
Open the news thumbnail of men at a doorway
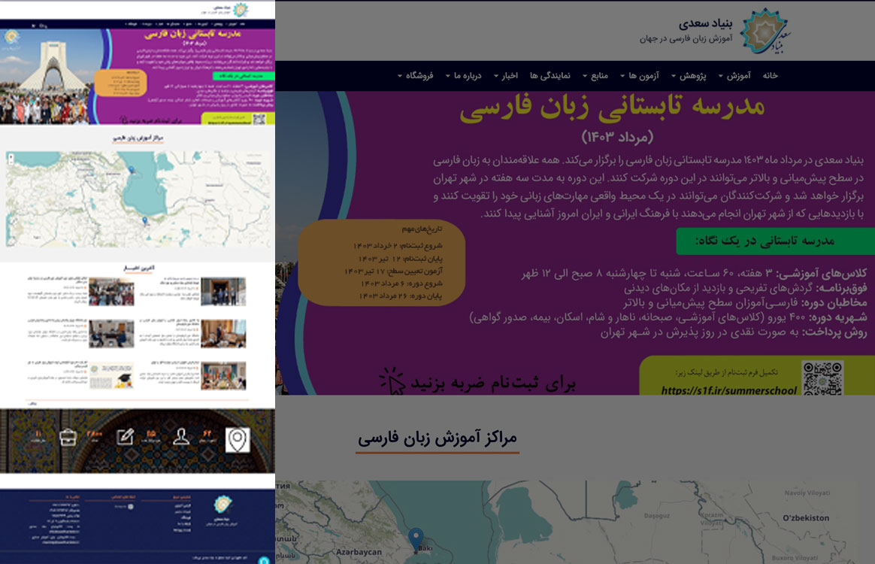pos(223,291)
